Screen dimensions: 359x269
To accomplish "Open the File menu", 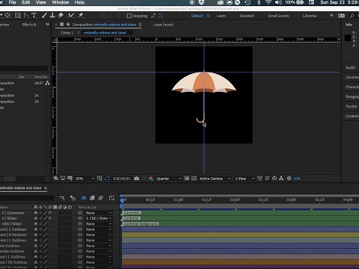I will tap(12, 2).
